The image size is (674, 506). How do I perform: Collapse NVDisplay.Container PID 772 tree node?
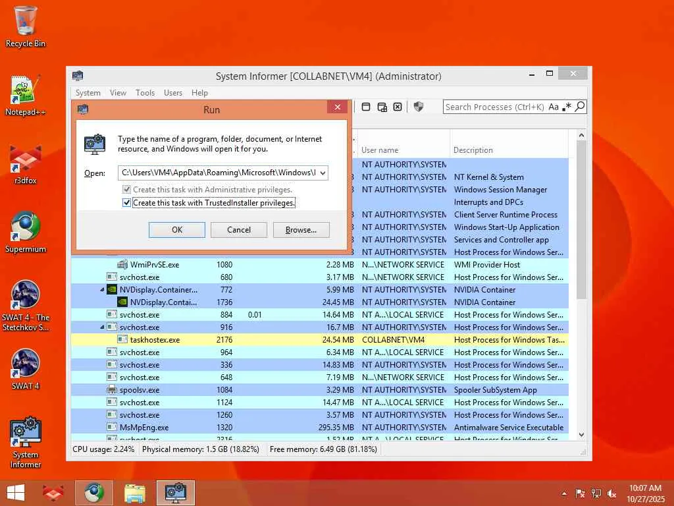click(x=102, y=290)
